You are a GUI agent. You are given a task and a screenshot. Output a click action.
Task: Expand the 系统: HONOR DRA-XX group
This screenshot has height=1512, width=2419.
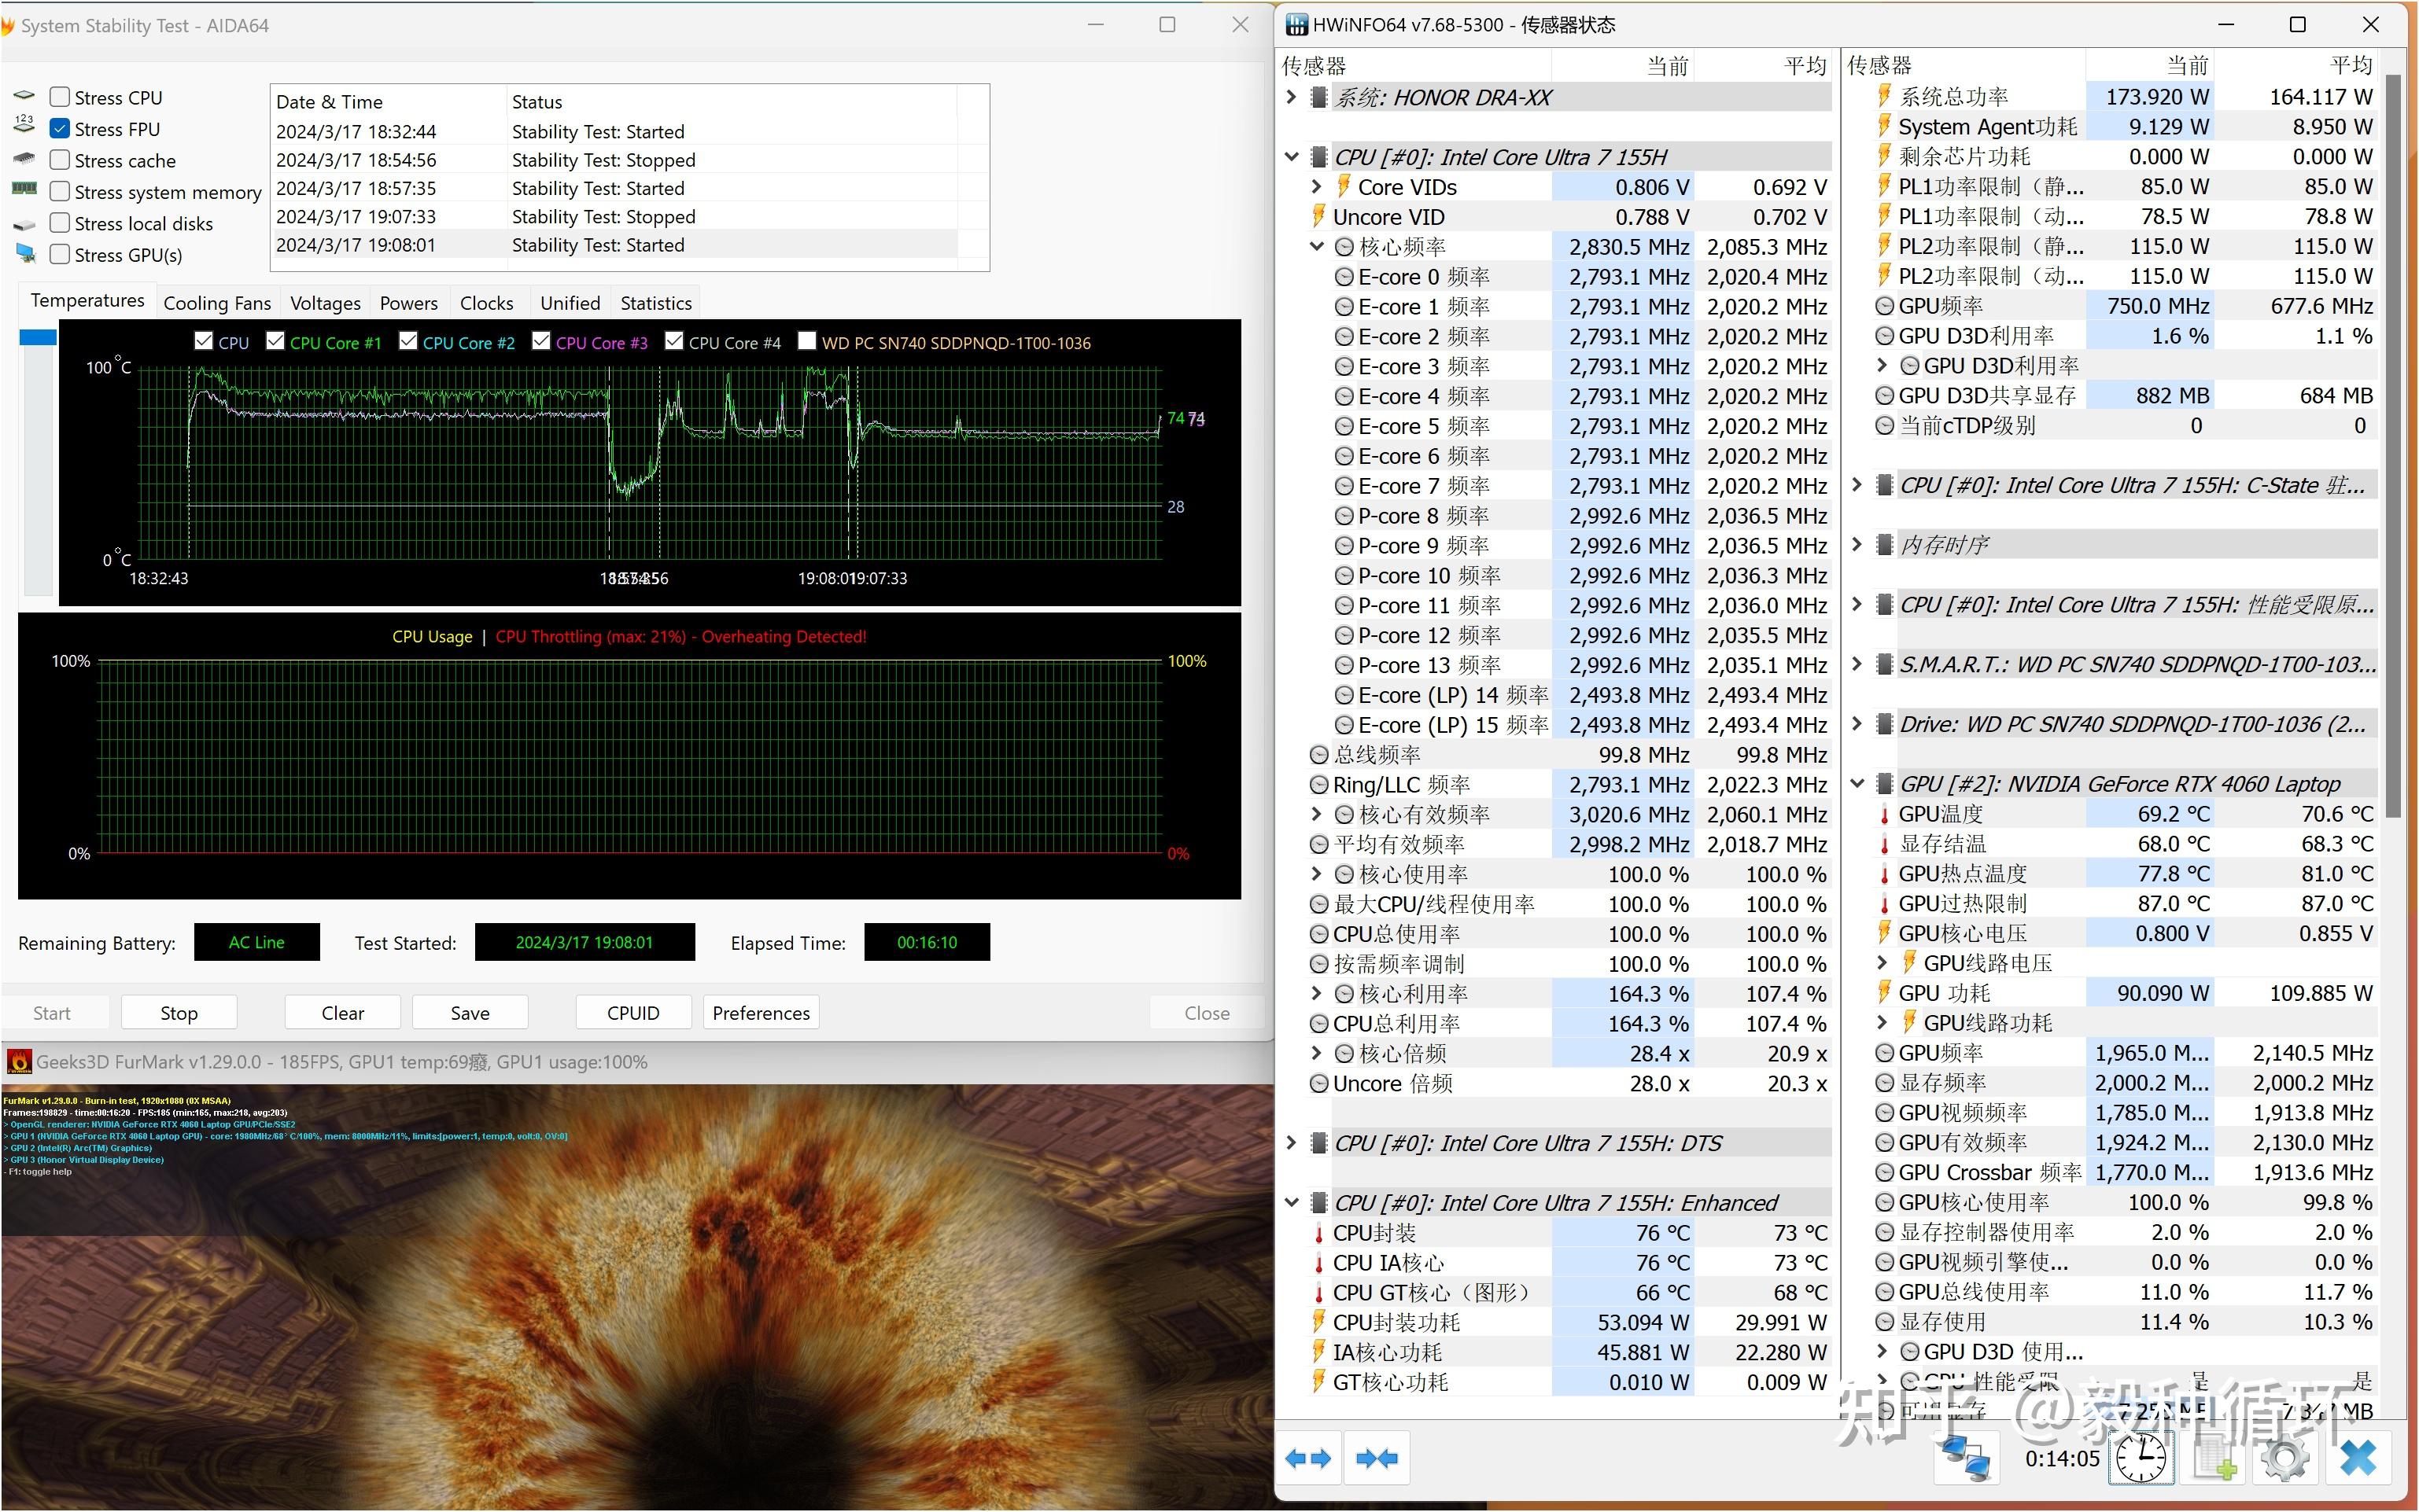pyautogui.click(x=1291, y=97)
